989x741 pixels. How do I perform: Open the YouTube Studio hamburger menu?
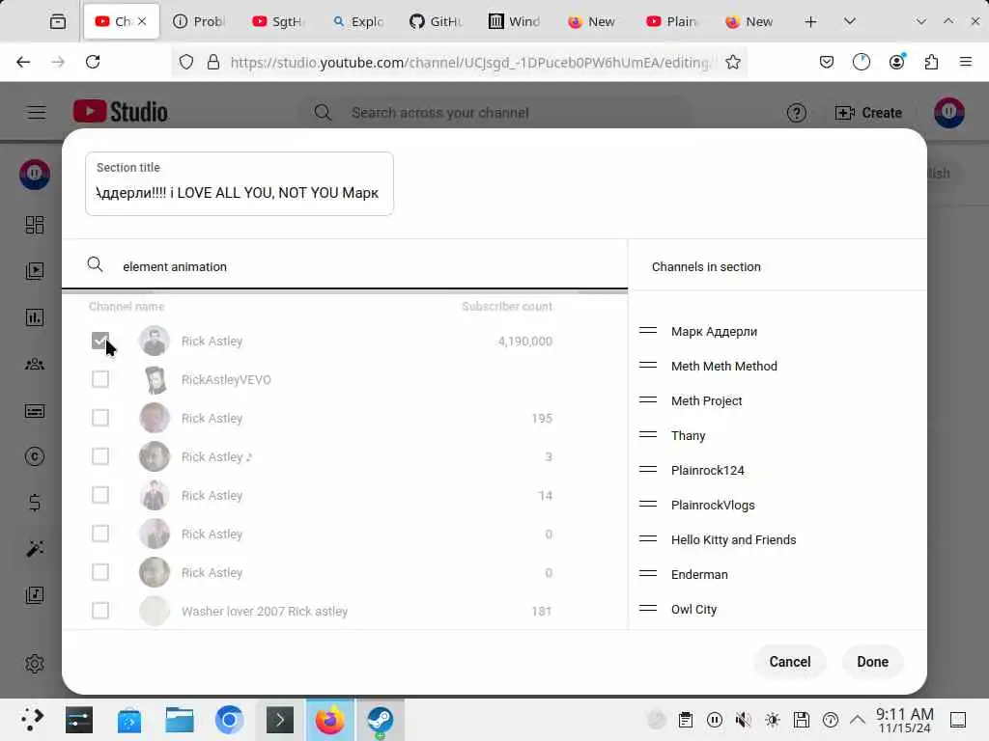pos(37,113)
